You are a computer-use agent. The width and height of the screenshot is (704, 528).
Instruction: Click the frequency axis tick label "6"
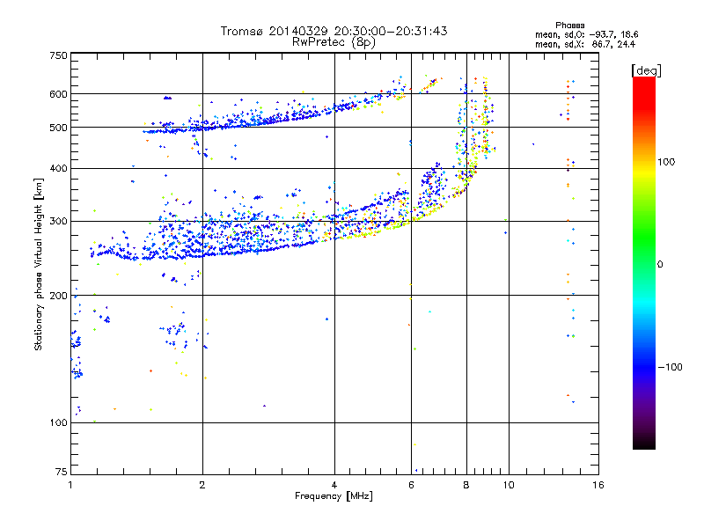coord(411,485)
